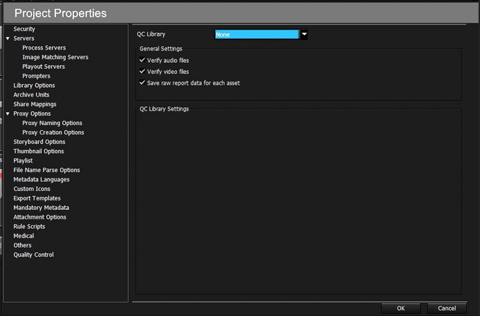Viewport: 480px width, 316px height.
Task: Select Attachment Options
Action: pyautogui.click(x=40, y=217)
